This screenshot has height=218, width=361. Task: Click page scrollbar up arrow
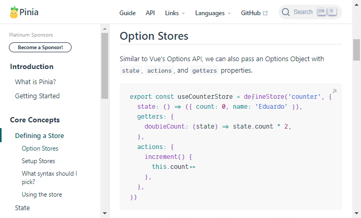point(357,5)
